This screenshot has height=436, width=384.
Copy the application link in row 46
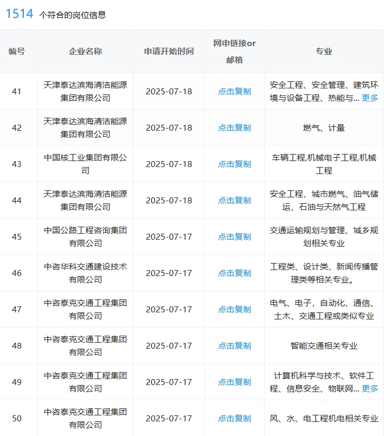[x=234, y=273]
